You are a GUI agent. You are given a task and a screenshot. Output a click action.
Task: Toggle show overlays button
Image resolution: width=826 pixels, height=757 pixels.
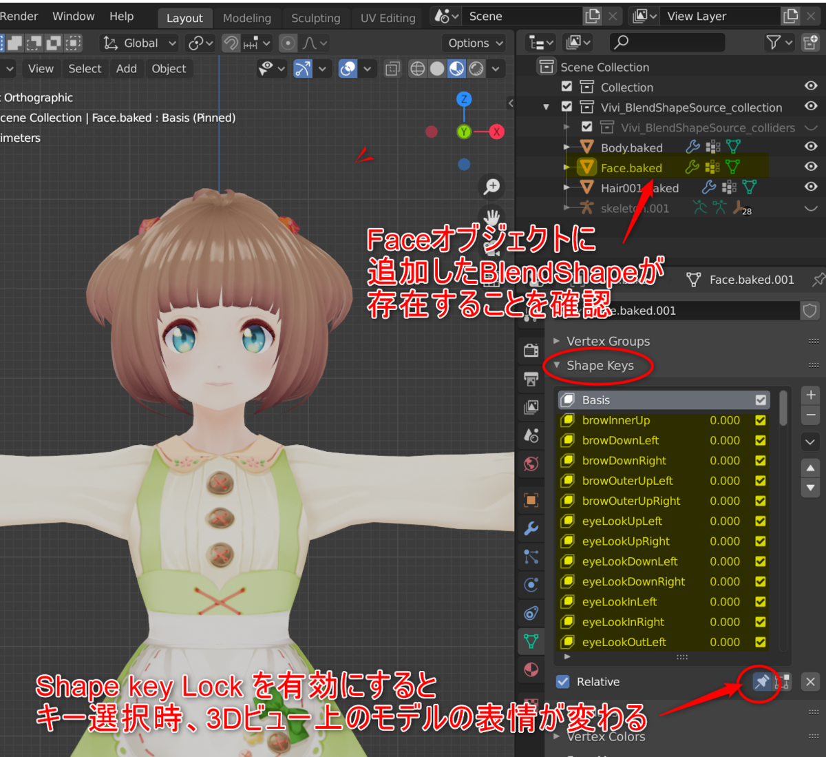[348, 69]
